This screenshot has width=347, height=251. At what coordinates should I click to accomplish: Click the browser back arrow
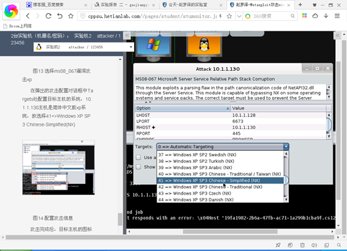[x=28, y=16]
